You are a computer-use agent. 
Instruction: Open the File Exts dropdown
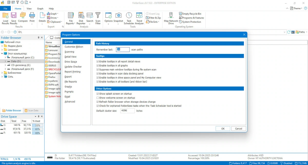pos(153,22)
